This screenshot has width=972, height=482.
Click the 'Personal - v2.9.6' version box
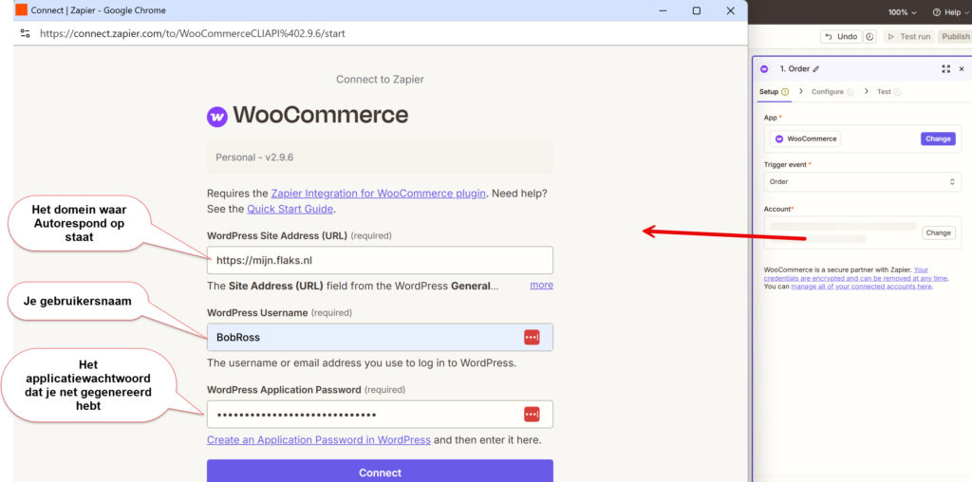(x=380, y=158)
